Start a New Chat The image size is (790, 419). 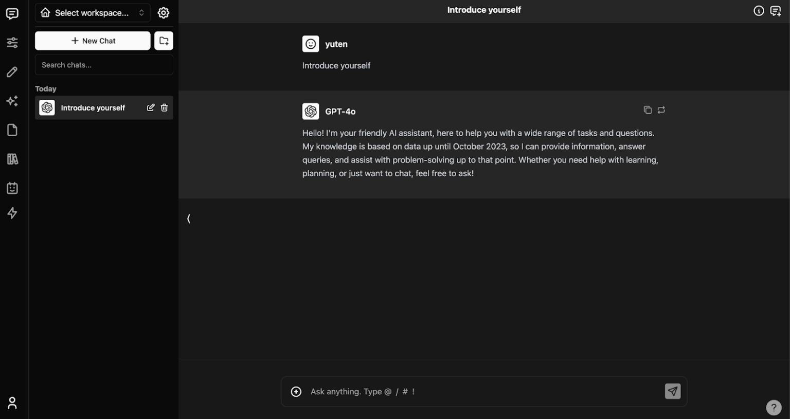pos(93,40)
